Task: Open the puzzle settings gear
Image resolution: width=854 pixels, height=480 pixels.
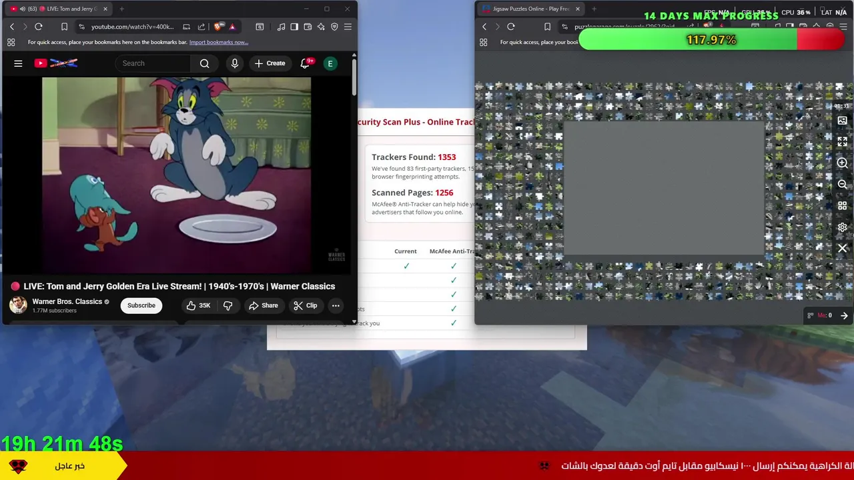Action: click(842, 227)
